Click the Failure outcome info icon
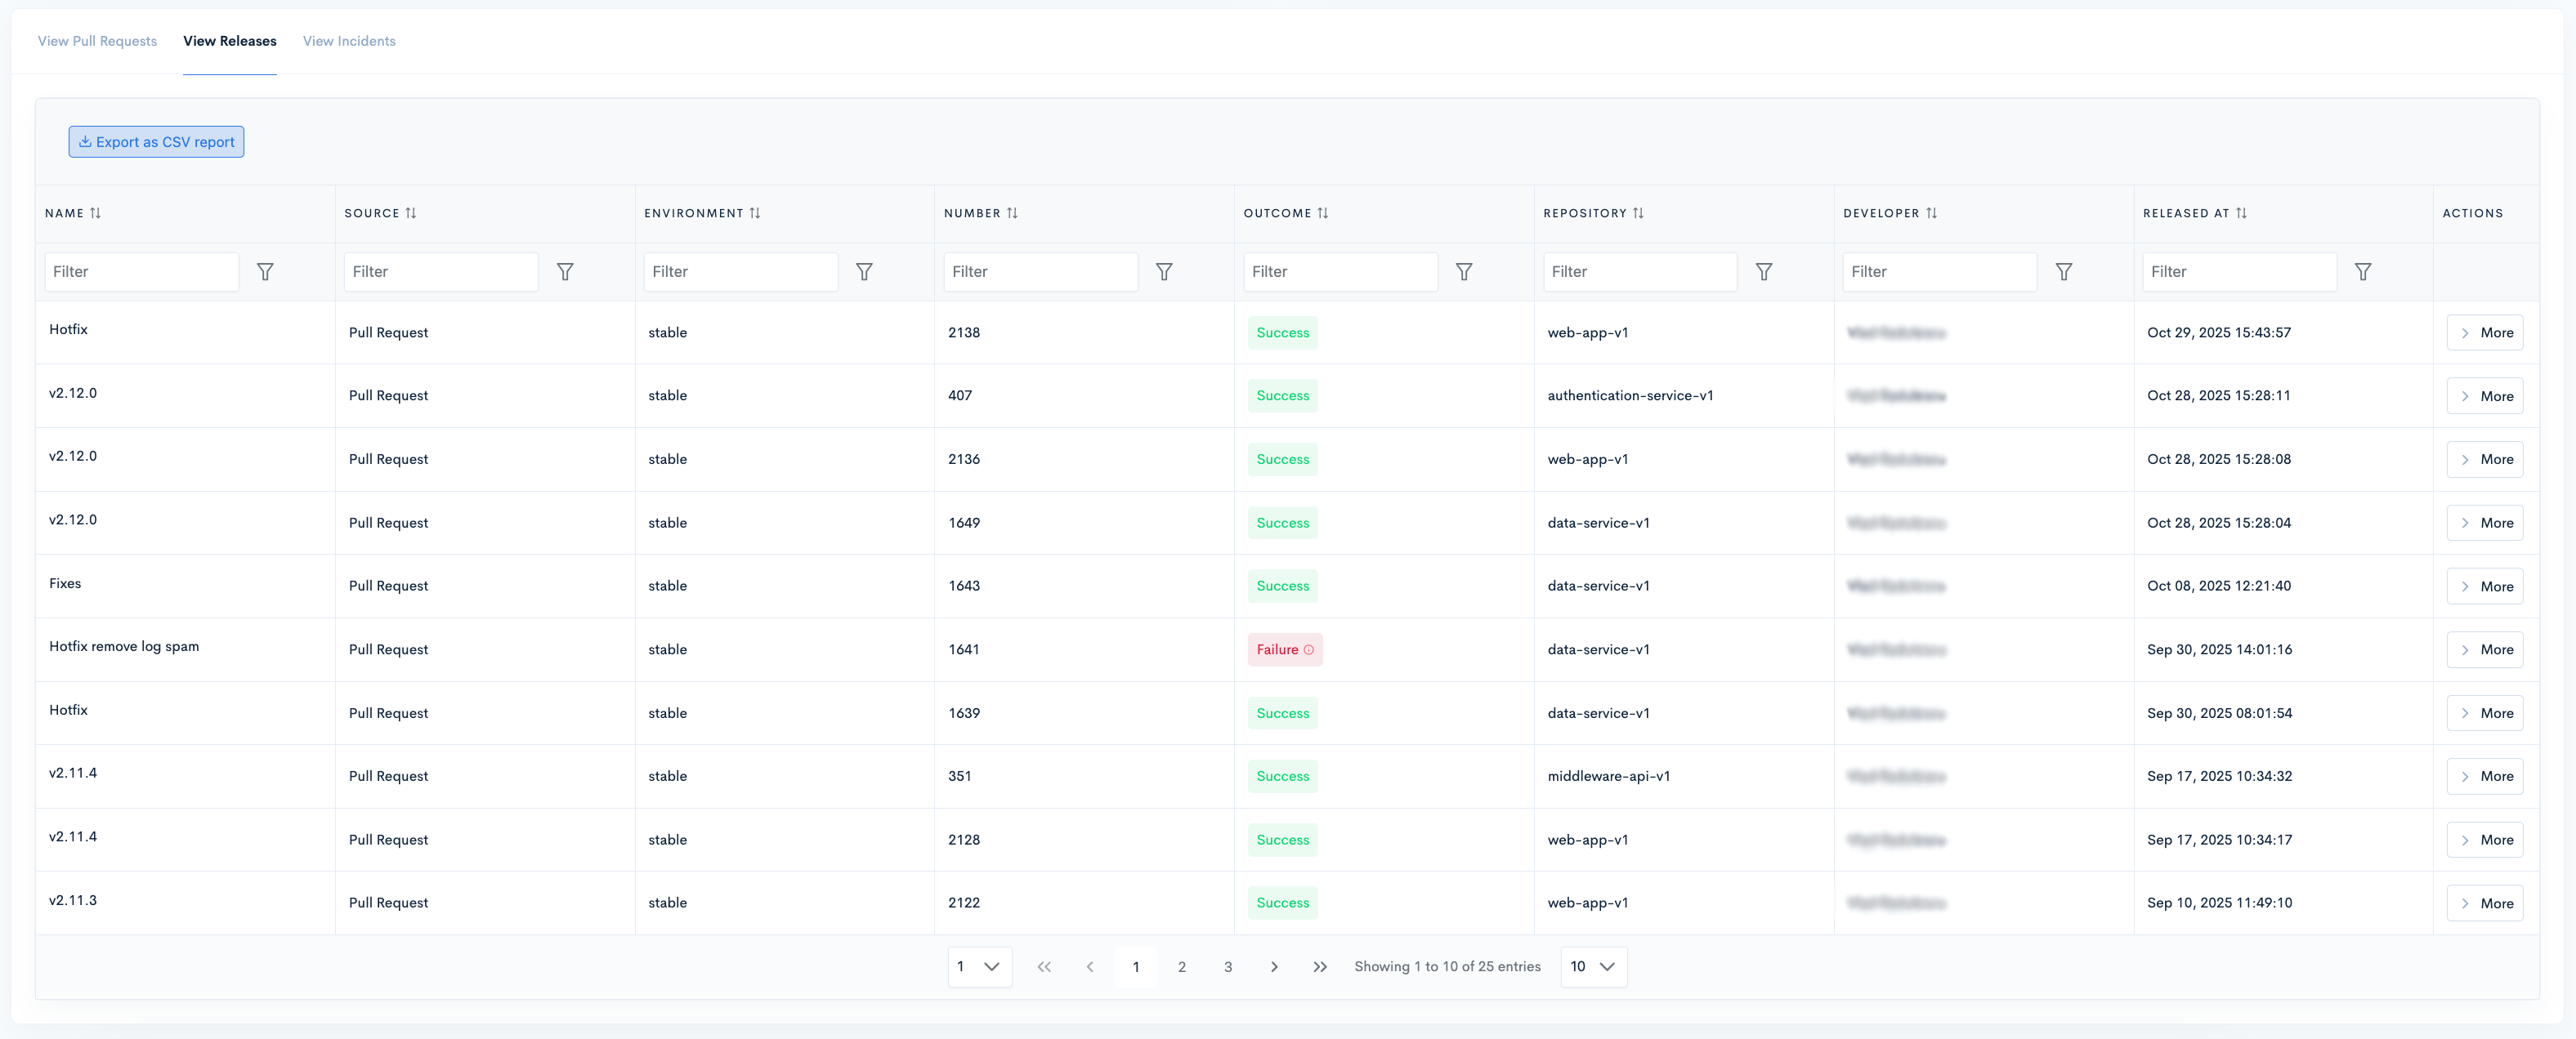Image resolution: width=2576 pixels, height=1039 pixels. (1308, 649)
